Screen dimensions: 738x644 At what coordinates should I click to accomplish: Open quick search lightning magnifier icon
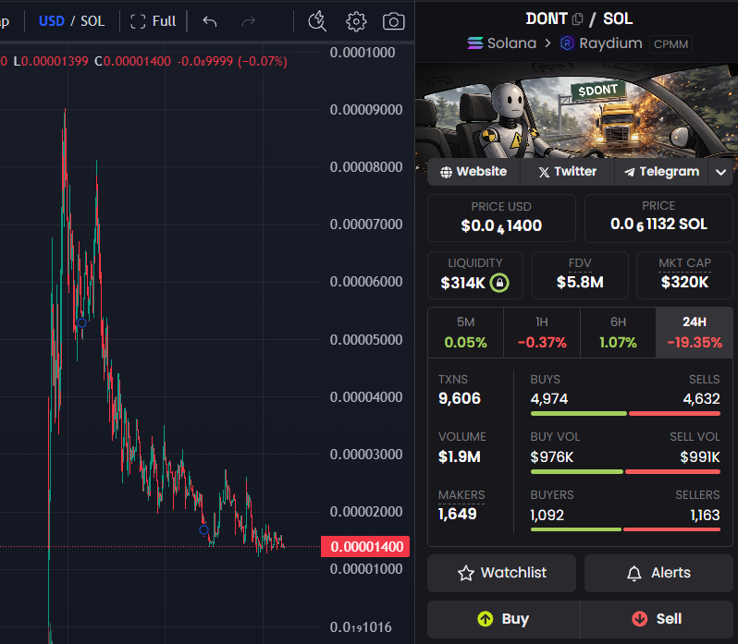pos(317,21)
